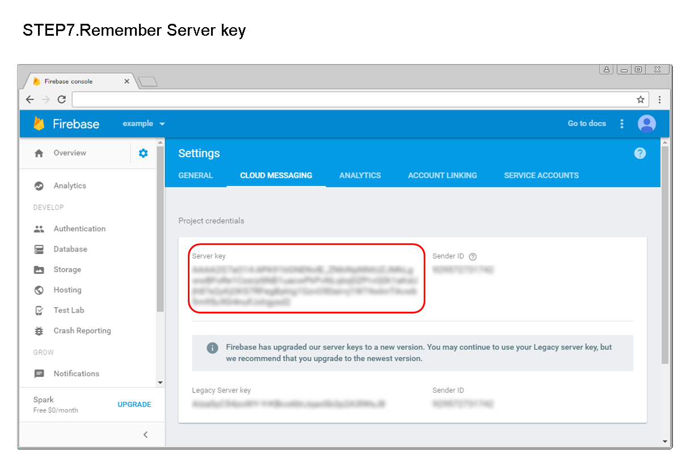This screenshot has height=471, width=686.
Task: Collapse the left sidebar with the chevron
Action: tap(145, 434)
